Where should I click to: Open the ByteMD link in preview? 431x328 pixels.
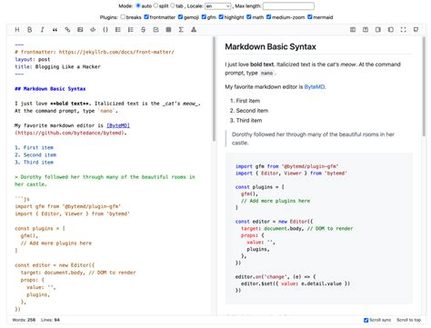pos(315,86)
